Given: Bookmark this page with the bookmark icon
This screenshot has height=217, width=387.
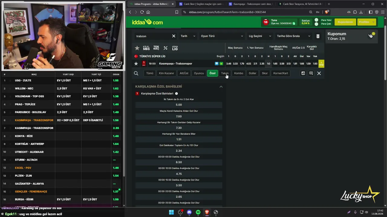Looking at the screenshot, I should tap(177, 12).
